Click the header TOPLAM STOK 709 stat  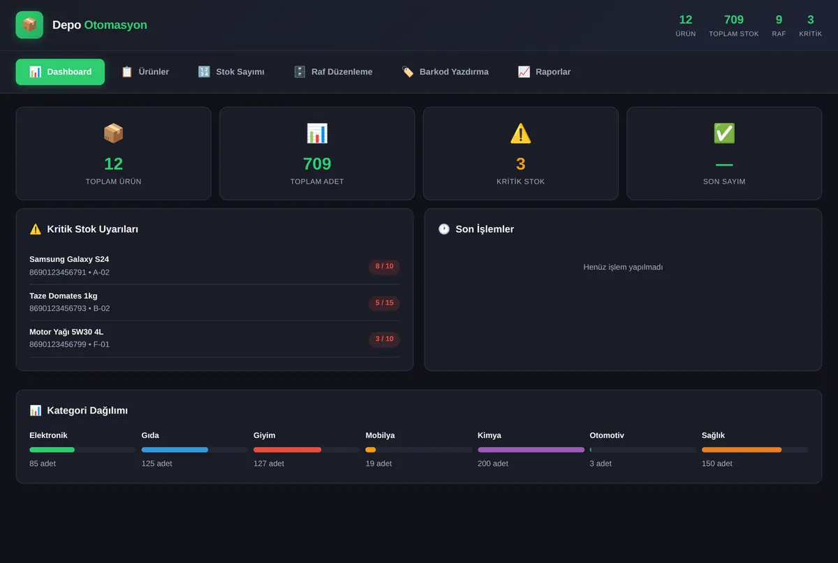[x=734, y=25]
